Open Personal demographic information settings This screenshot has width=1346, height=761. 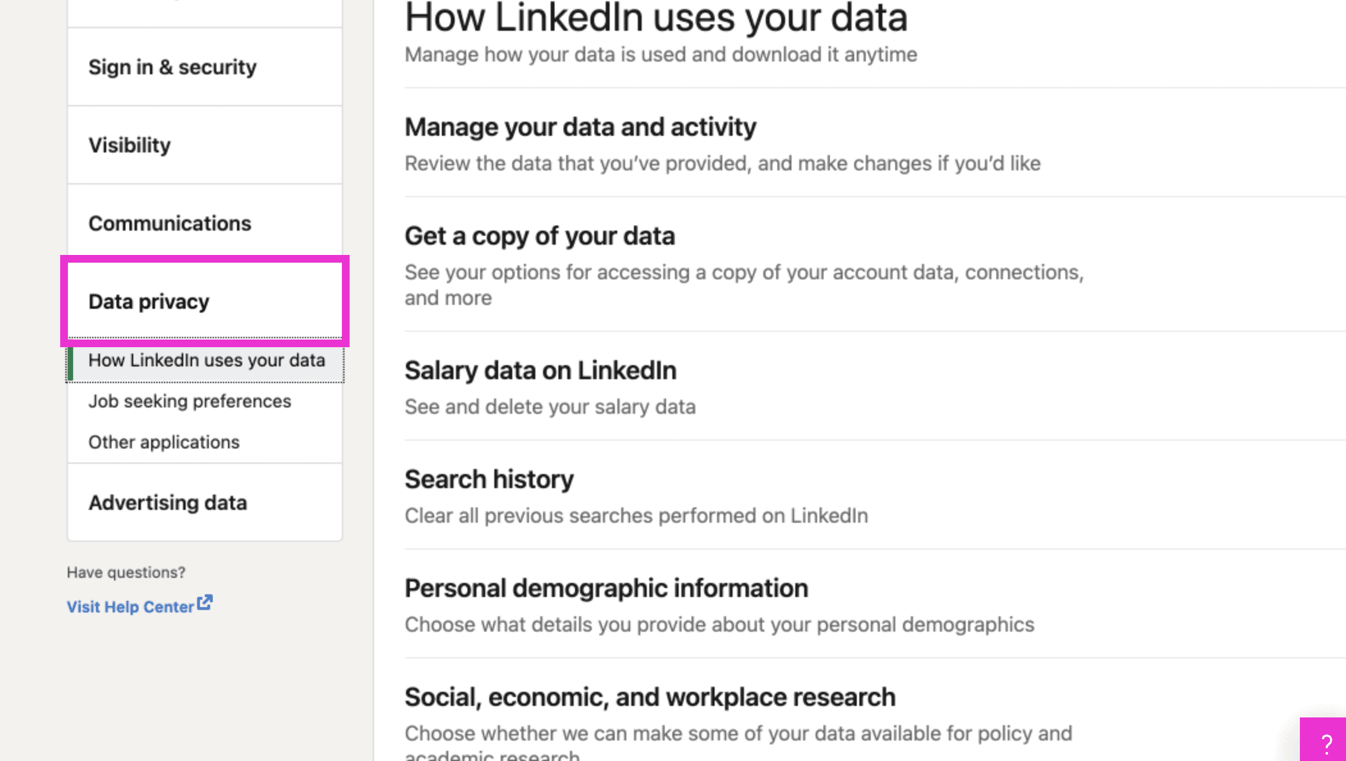(x=606, y=587)
